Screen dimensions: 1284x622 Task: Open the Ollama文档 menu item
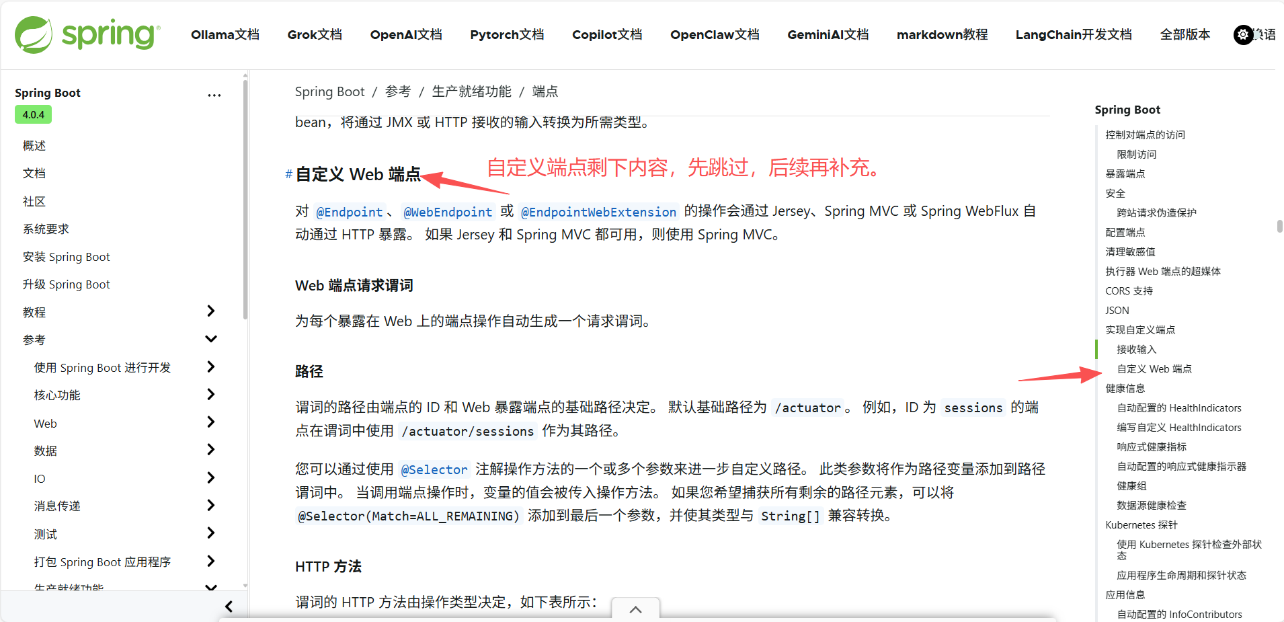coord(225,34)
